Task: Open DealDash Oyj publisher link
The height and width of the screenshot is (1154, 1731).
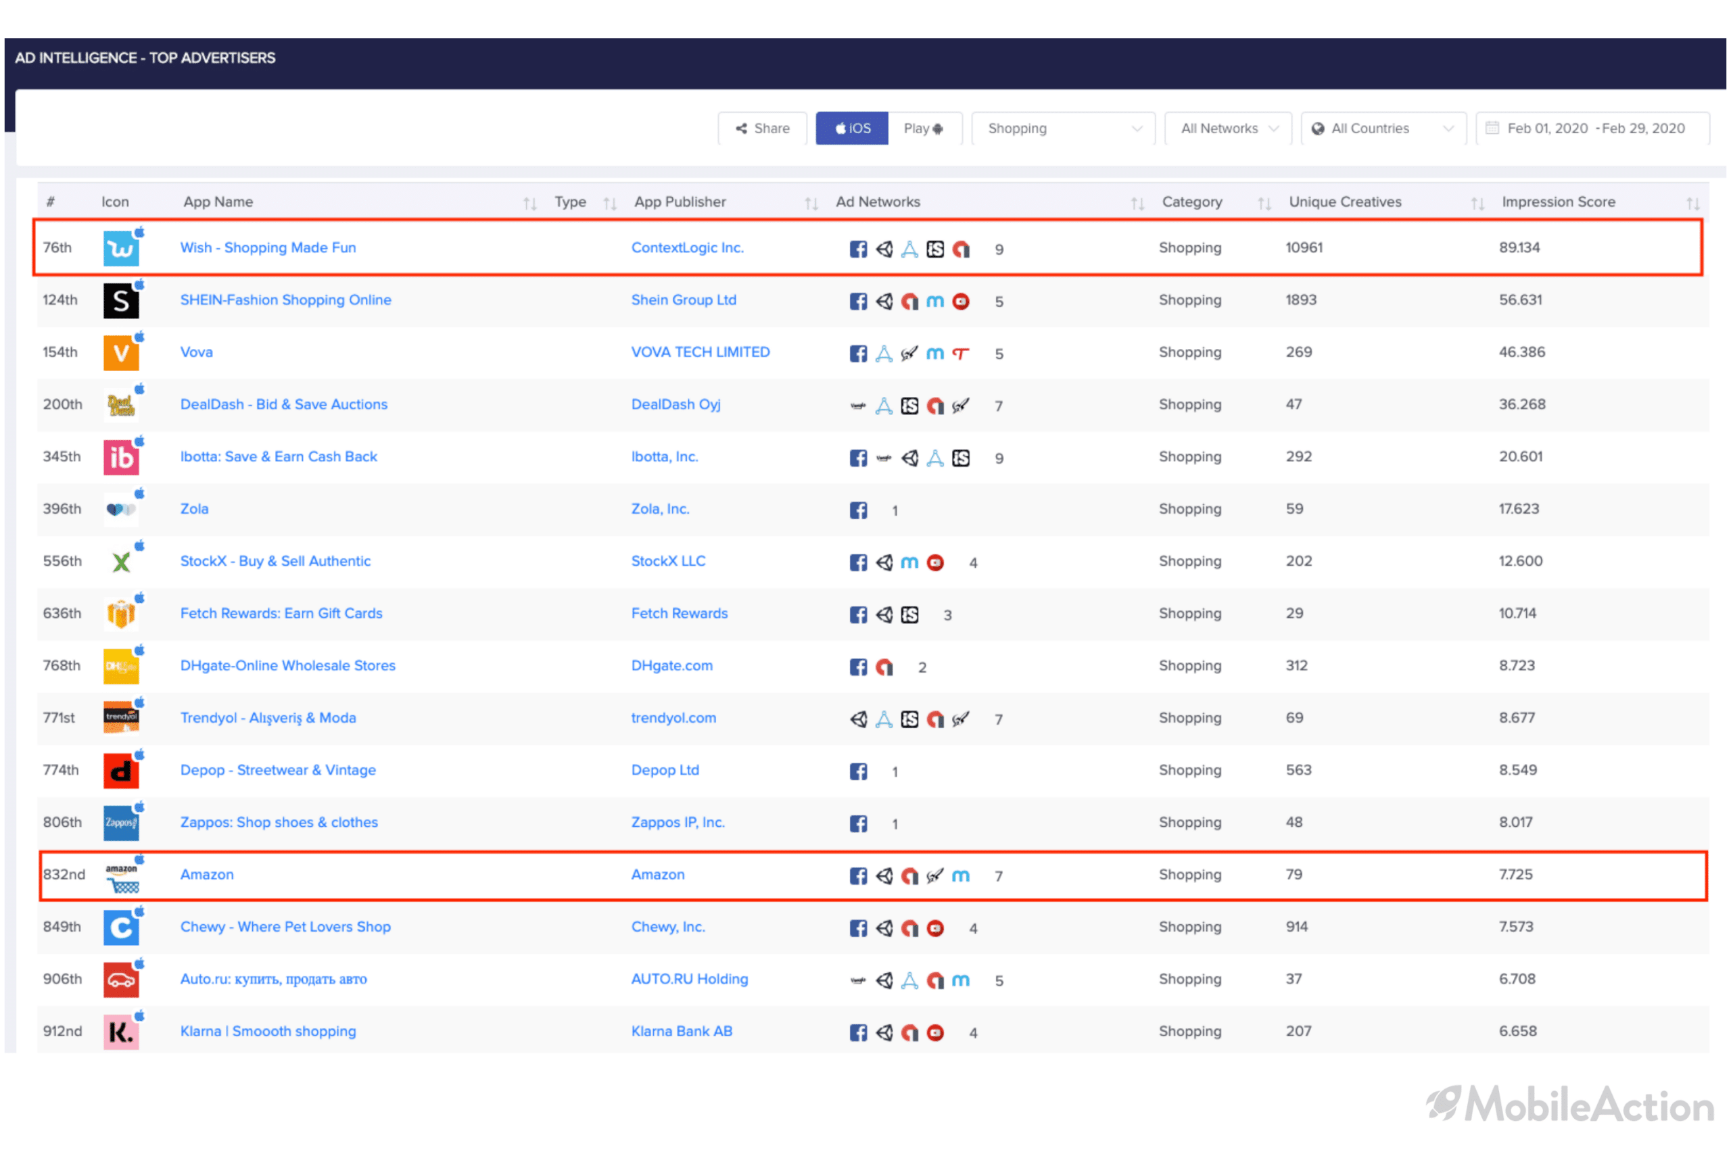Action: pyautogui.click(x=675, y=405)
